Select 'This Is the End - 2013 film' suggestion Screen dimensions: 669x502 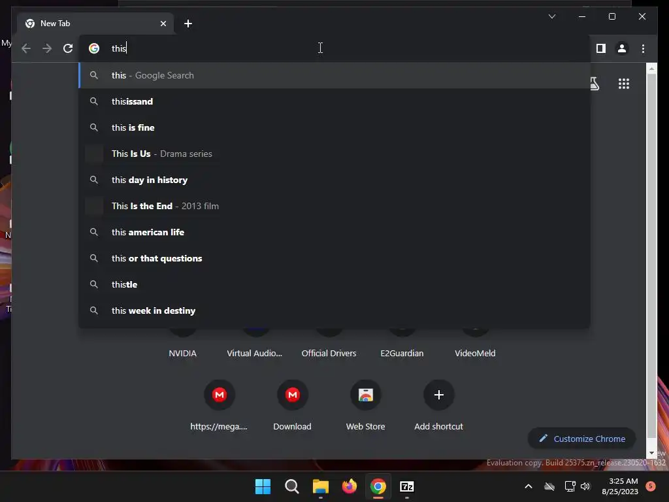[x=334, y=206]
